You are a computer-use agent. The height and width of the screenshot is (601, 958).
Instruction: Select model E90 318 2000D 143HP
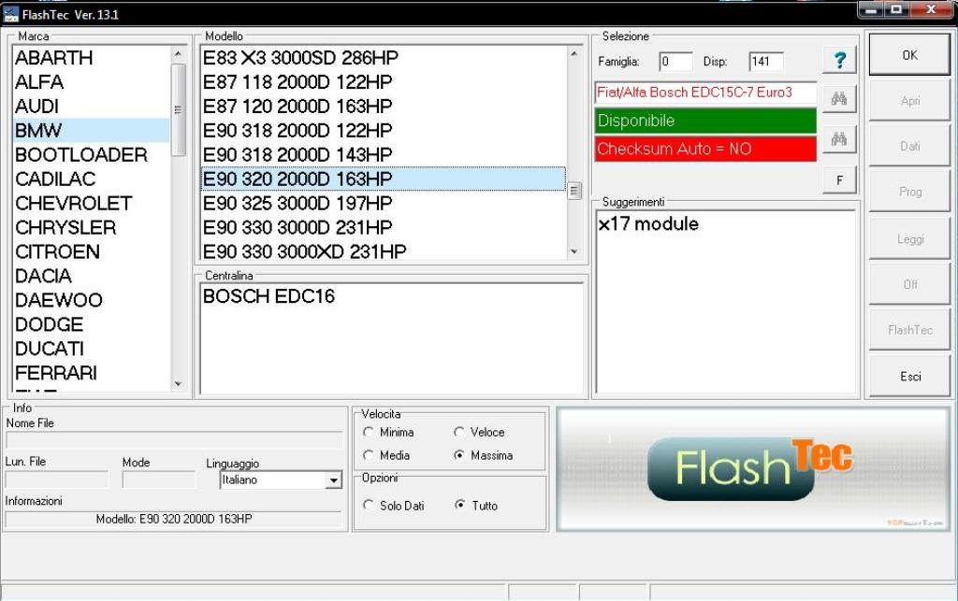pos(383,154)
